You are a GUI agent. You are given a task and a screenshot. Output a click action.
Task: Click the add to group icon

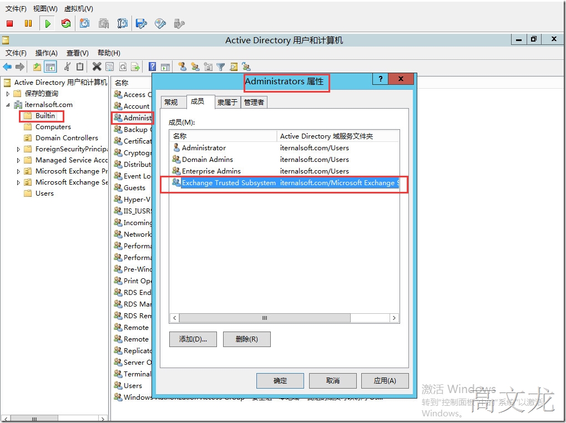[x=246, y=67]
